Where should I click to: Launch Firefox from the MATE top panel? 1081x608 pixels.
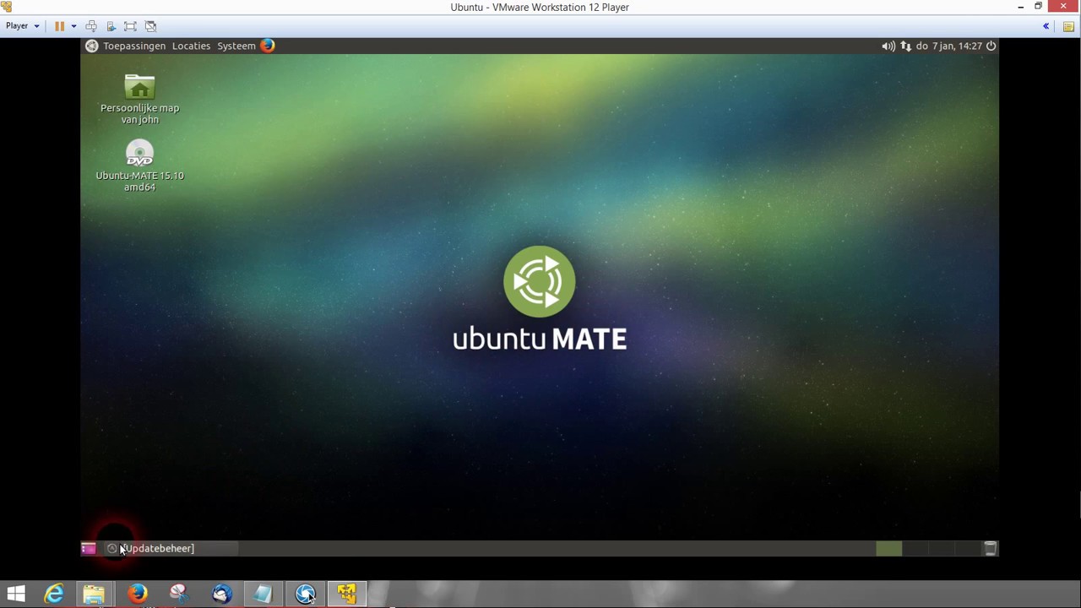click(x=268, y=46)
